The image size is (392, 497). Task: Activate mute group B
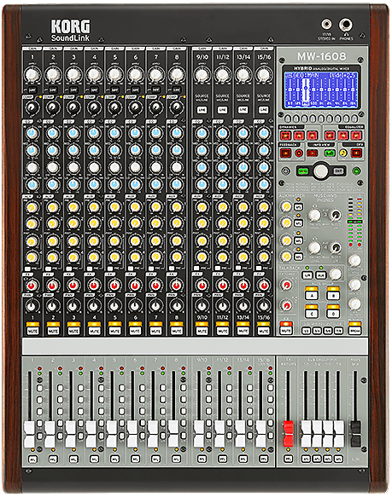coord(333,295)
